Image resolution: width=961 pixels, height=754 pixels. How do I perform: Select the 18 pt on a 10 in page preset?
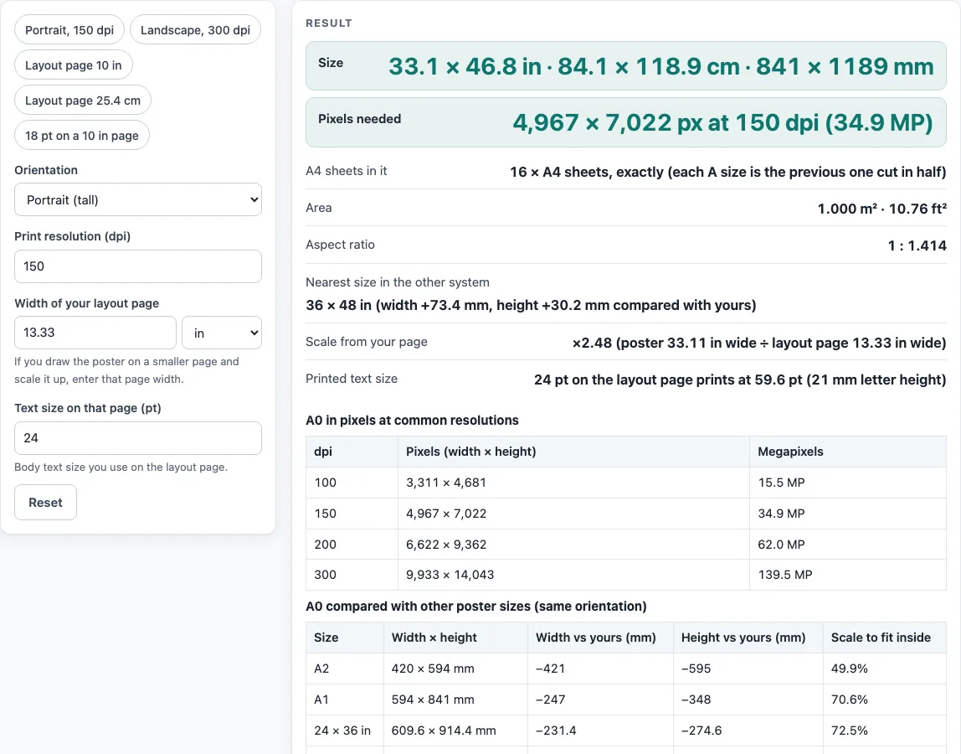82,136
